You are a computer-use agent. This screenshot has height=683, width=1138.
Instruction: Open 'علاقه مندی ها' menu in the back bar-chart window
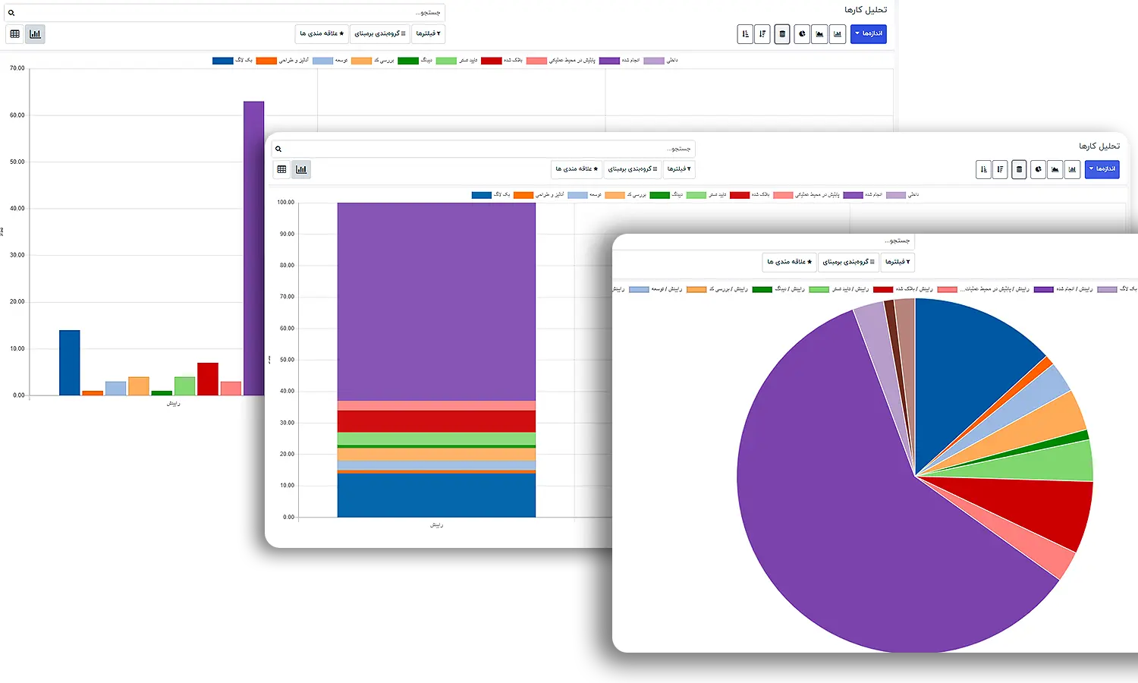(322, 34)
